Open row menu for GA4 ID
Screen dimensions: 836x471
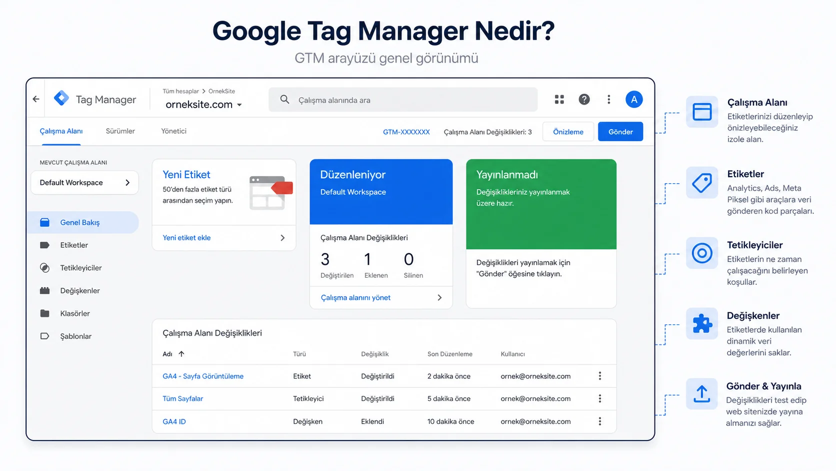pos(599,421)
